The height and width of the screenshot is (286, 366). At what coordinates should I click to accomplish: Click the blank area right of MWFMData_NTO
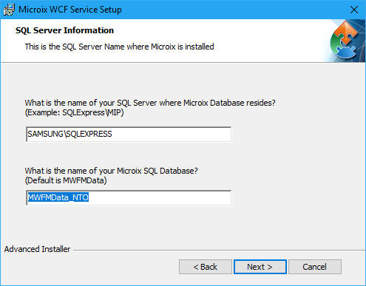click(160, 197)
